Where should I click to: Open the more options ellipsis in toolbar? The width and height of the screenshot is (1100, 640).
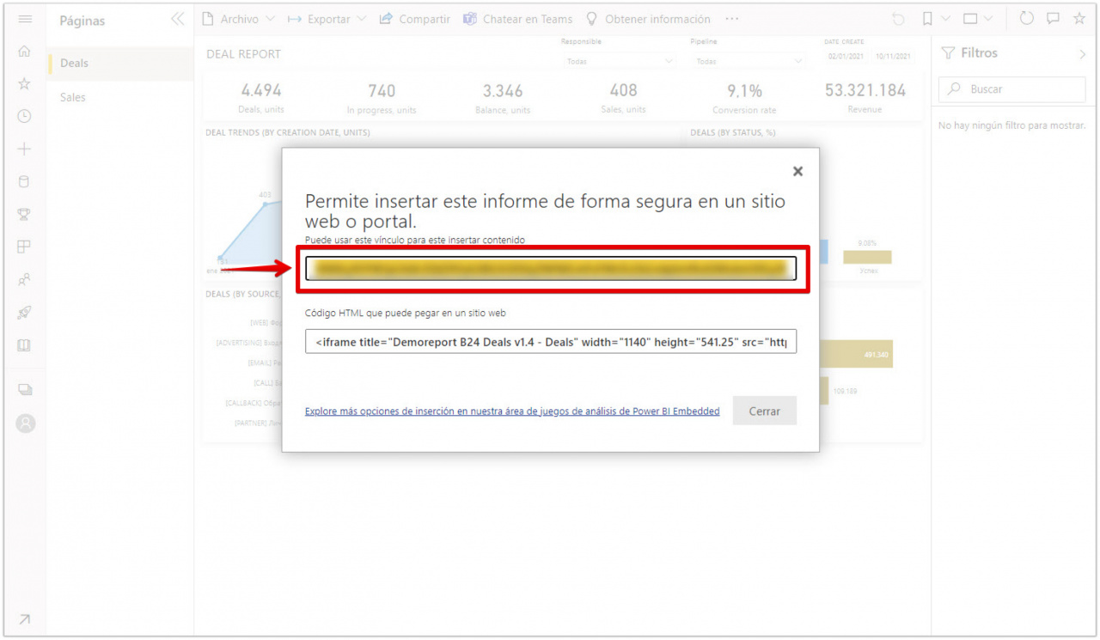[x=731, y=19]
